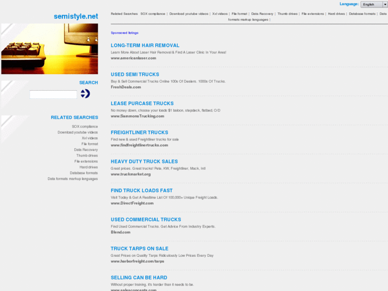Click Hard drives in top related bar
This screenshot has width=388, height=291.
pyautogui.click(x=336, y=14)
